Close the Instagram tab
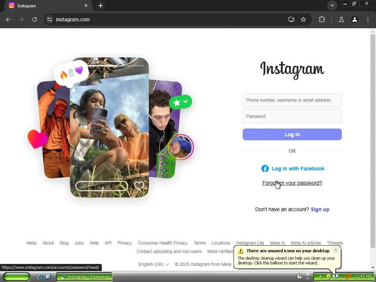Image resolution: width=376 pixels, height=282 pixels. pyautogui.click(x=86, y=6)
